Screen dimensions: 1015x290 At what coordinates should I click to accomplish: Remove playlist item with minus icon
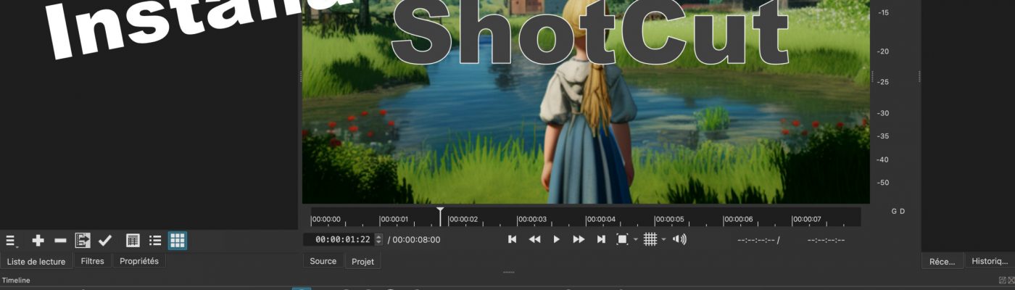61,241
